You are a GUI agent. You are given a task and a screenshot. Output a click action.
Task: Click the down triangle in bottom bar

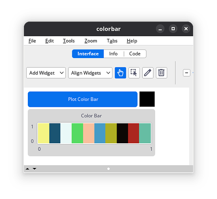pyautogui.click(x=35, y=169)
